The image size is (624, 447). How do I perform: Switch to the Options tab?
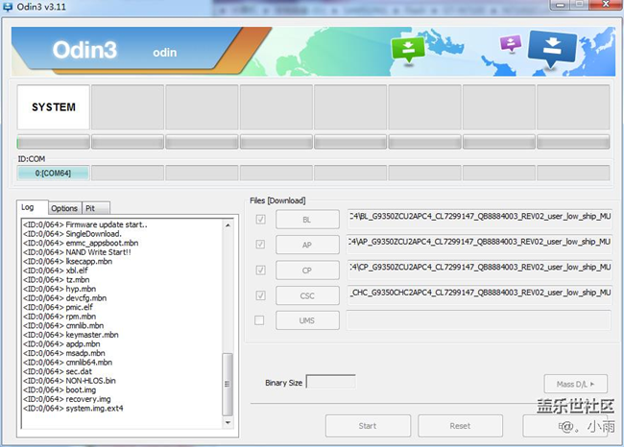tap(64, 208)
